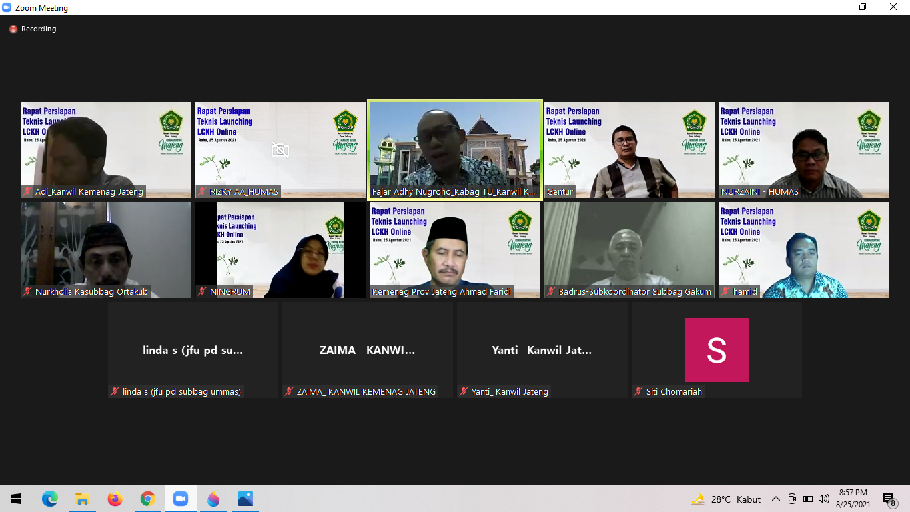Click muted mic icon next to Badrus-Subkoordinator
Viewport: 910px width, 512px height.
(552, 292)
